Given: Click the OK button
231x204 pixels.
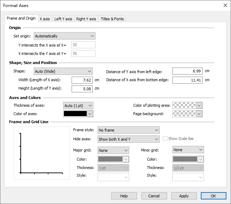Looking at the screenshot, I should [x=213, y=196].
